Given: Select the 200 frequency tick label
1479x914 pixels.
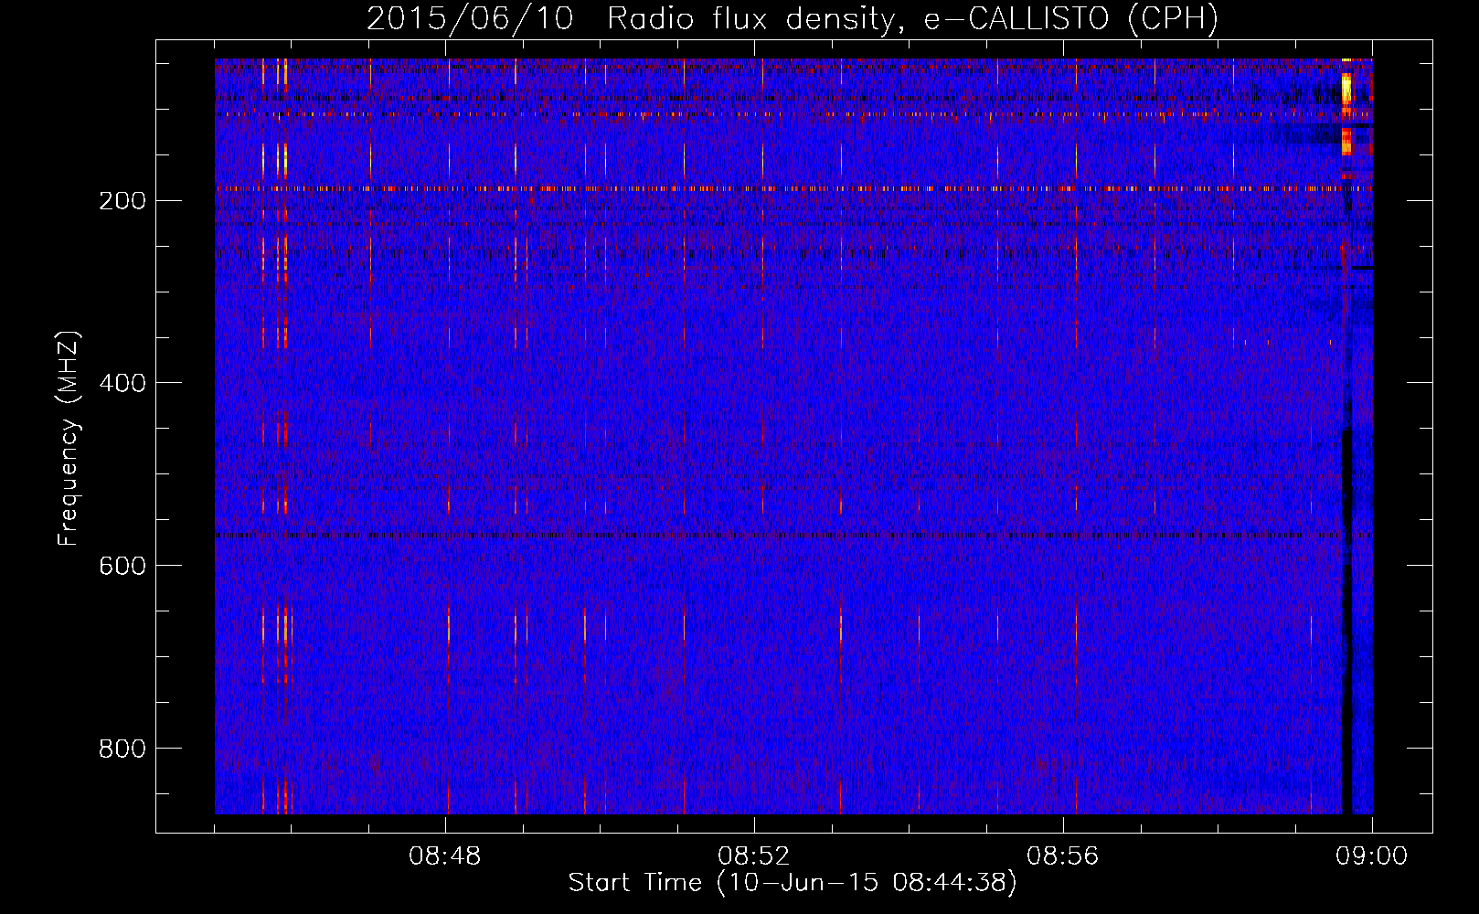Looking at the screenshot, I should click(122, 200).
